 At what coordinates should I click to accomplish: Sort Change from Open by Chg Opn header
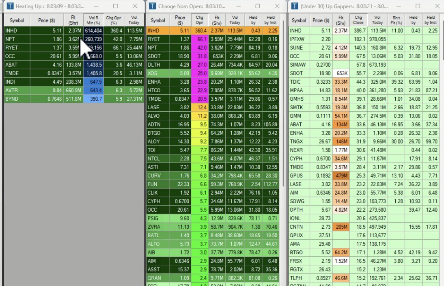coord(199,20)
